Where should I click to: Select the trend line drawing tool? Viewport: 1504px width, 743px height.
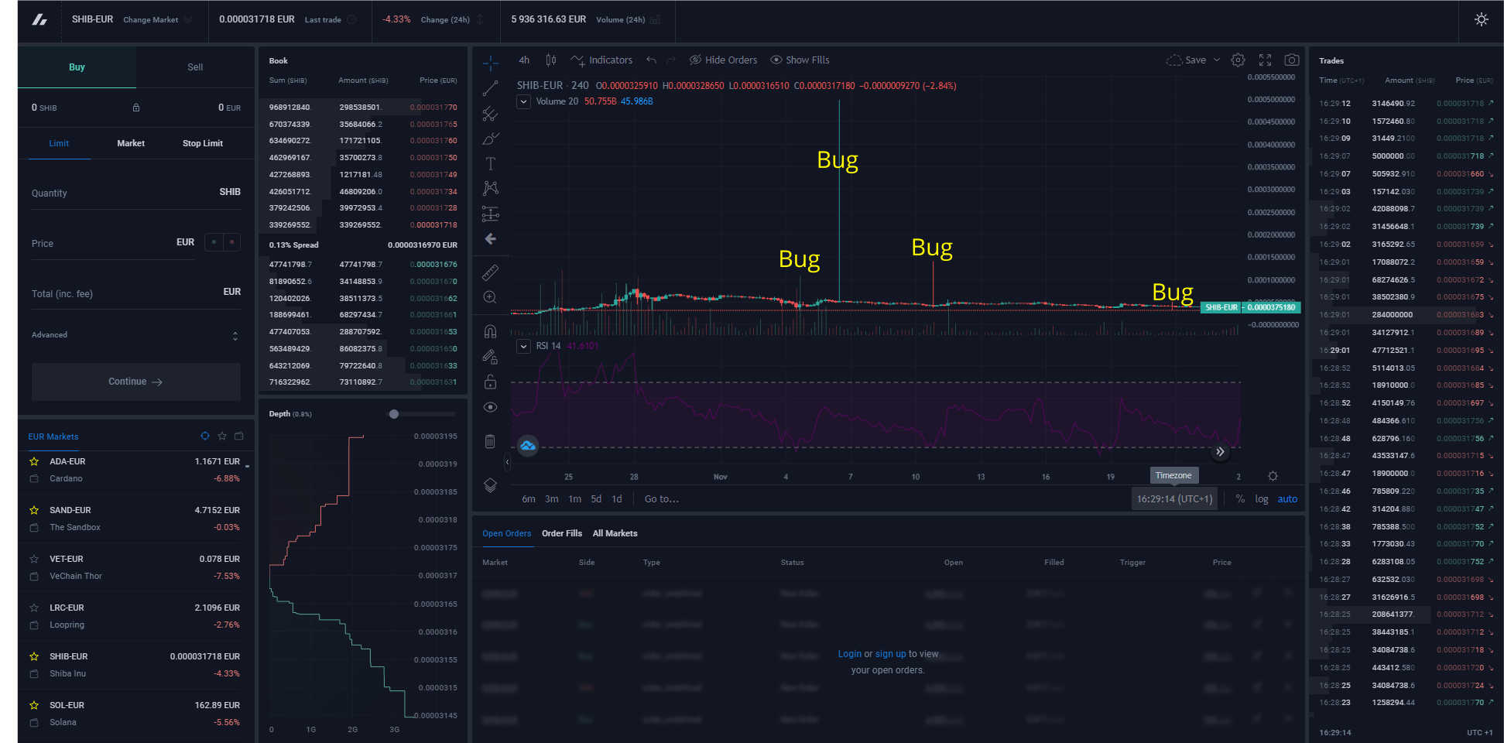(490, 87)
